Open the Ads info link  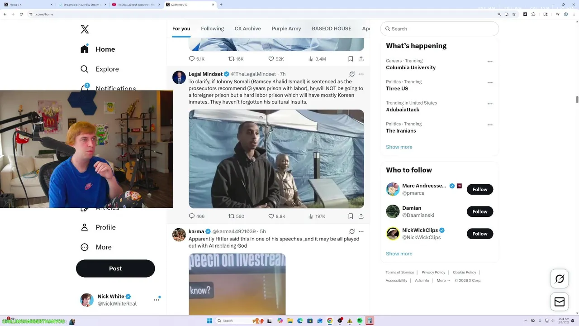click(422, 280)
